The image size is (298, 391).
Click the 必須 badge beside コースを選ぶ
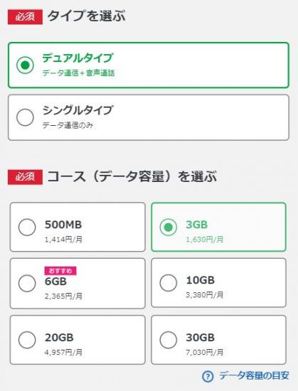pos(25,177)
